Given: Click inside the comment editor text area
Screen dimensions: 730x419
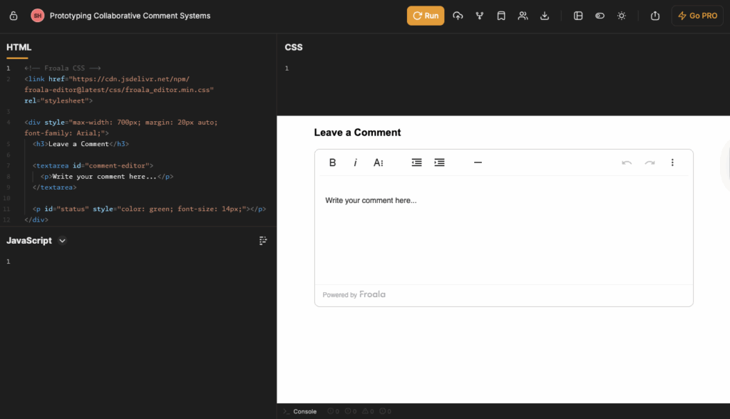Looking at the screenshot, I should pos(504,230).
